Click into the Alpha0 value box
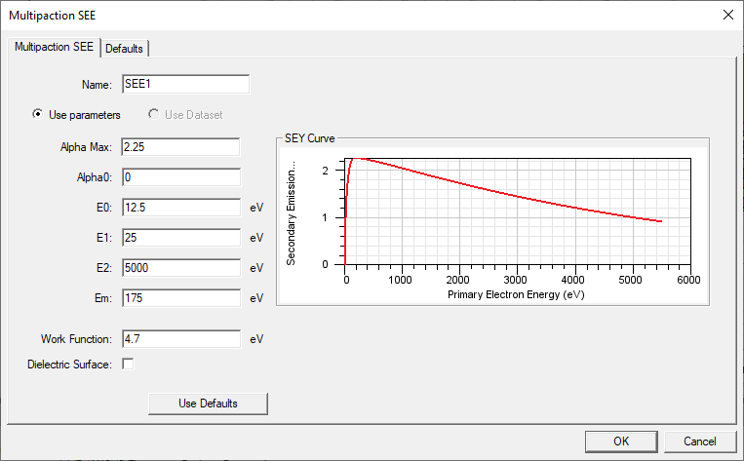744x461 pixels. (180, 177)
